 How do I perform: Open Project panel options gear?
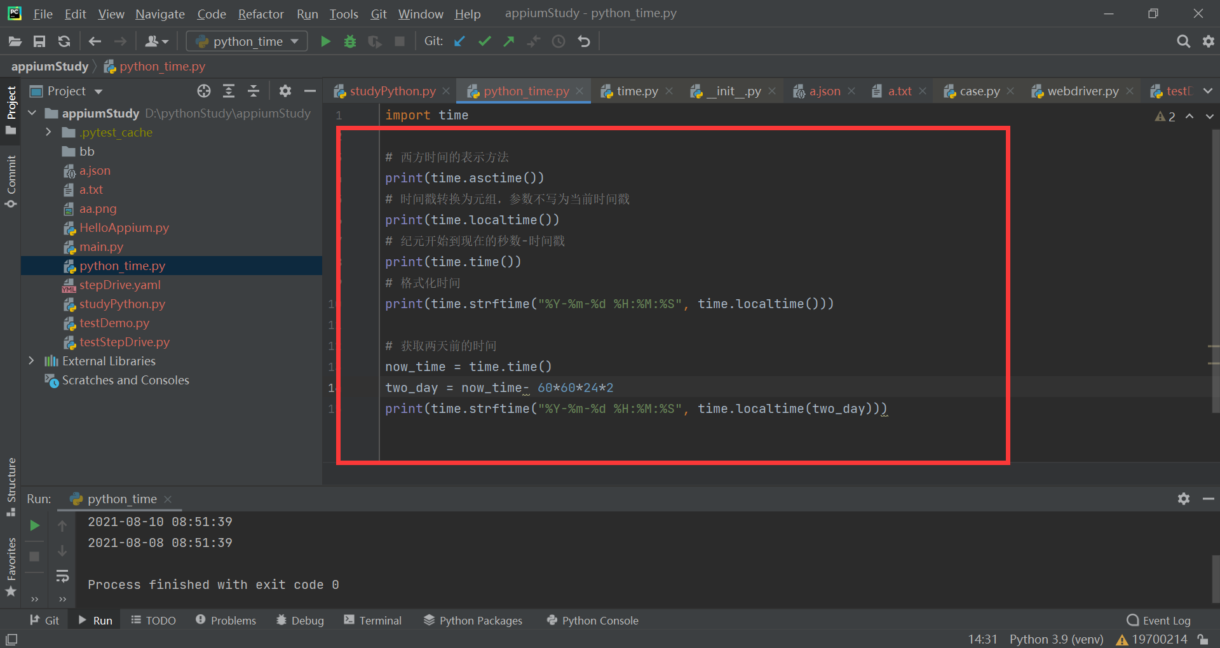point(285,91)
